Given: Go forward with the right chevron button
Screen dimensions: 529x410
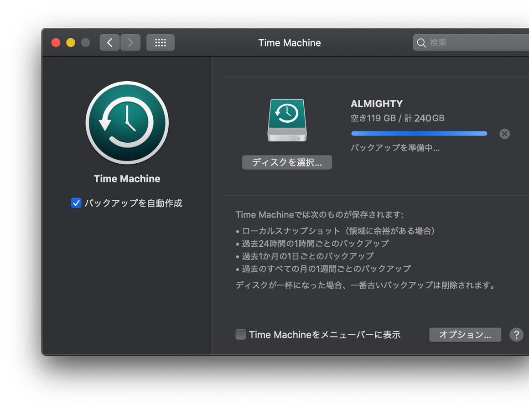Looking at the screenshot, I should point(130,42).
